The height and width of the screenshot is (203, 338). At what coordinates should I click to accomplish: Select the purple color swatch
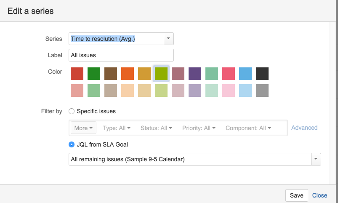pos(195,74)
